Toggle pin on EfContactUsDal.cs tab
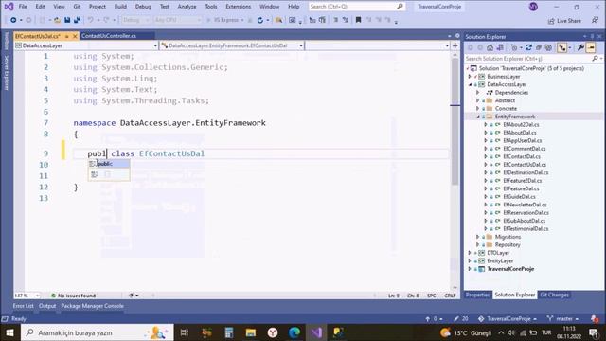The width and height of the screenshot is (606, 341). click(67, 36)
